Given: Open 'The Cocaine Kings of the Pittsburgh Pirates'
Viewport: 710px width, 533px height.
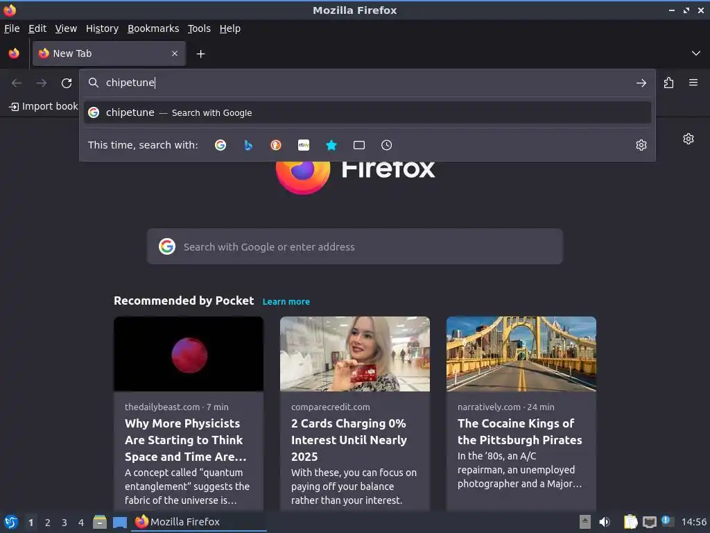Looking at the screenshot, I should coord(519,432).
